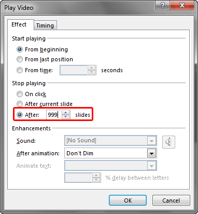Viewport: 198px width, 214px height.
Task: Click the From time seconds up arrow
Action: pyautogui.click(x=91, y=68)
